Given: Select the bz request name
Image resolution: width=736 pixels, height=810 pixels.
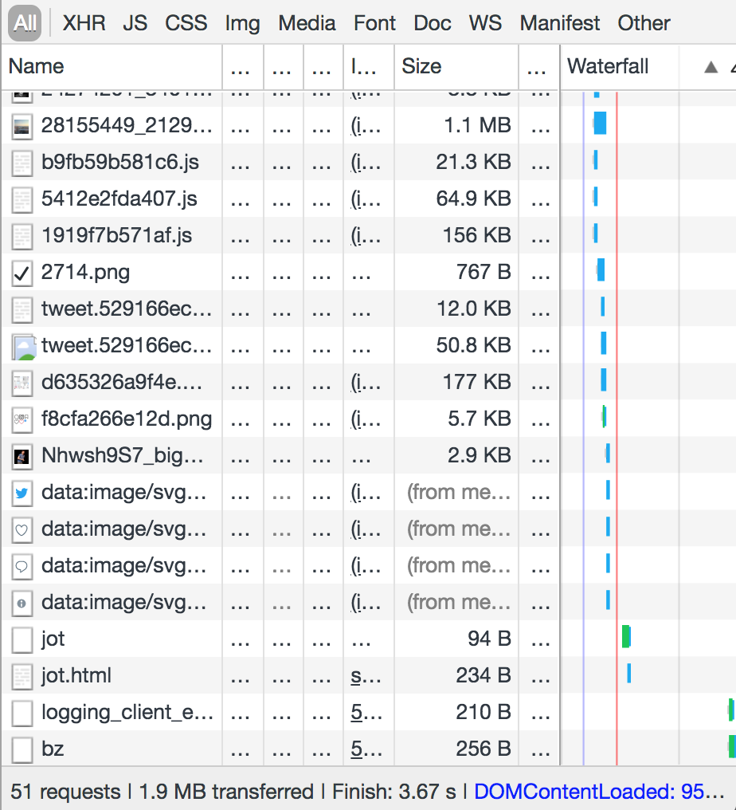Looking at the screenshot, I should pyautogui.click(x=53, y=749).
